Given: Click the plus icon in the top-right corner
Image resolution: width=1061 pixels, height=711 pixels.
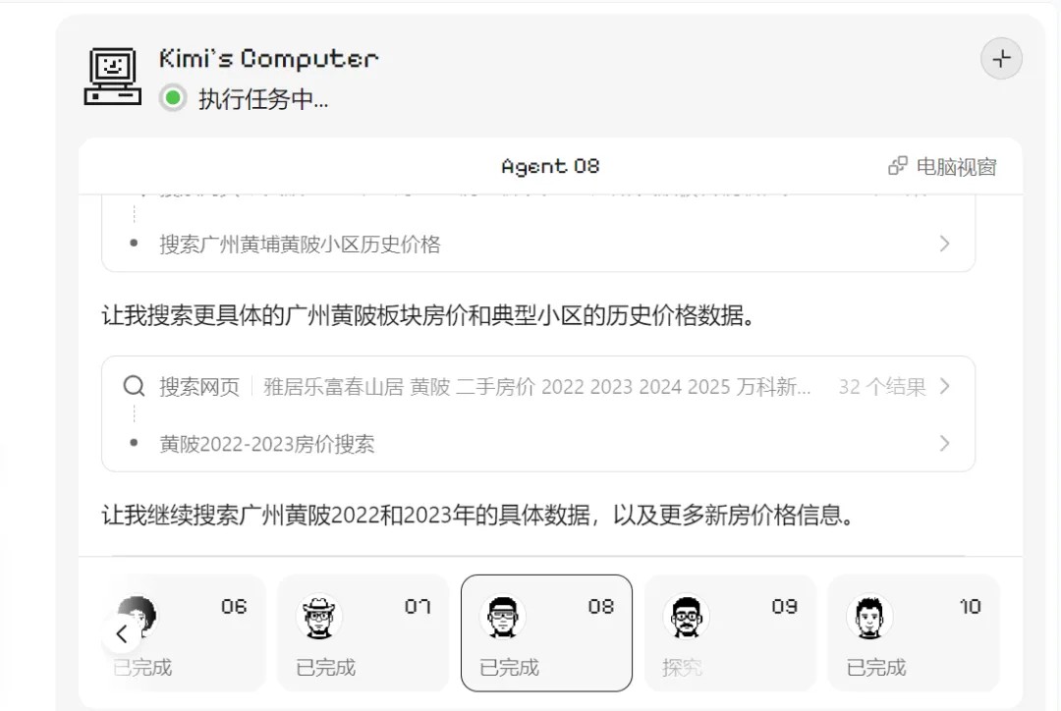Looking at the screenshot, I should (1001, 59).
